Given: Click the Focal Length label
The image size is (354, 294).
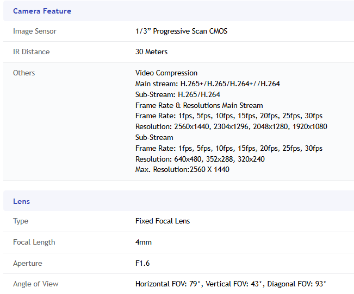Looking at the screenshot, I should tap(34, 242).
